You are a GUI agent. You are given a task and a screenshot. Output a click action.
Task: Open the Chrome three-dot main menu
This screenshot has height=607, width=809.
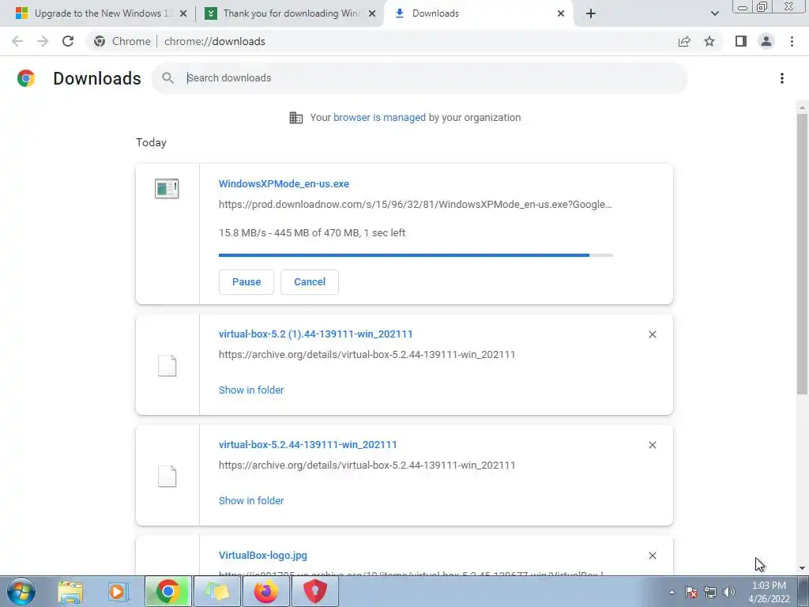792,41
